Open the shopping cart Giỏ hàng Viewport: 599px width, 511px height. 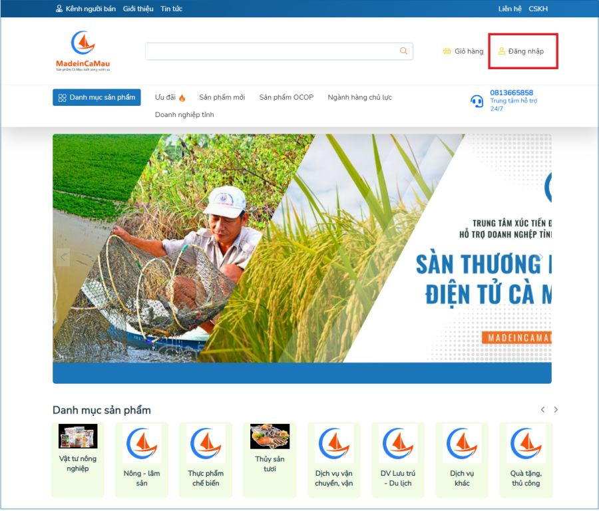point(463,51)
